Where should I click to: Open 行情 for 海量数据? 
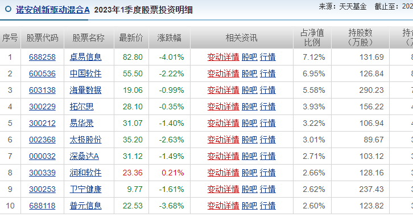267,90
